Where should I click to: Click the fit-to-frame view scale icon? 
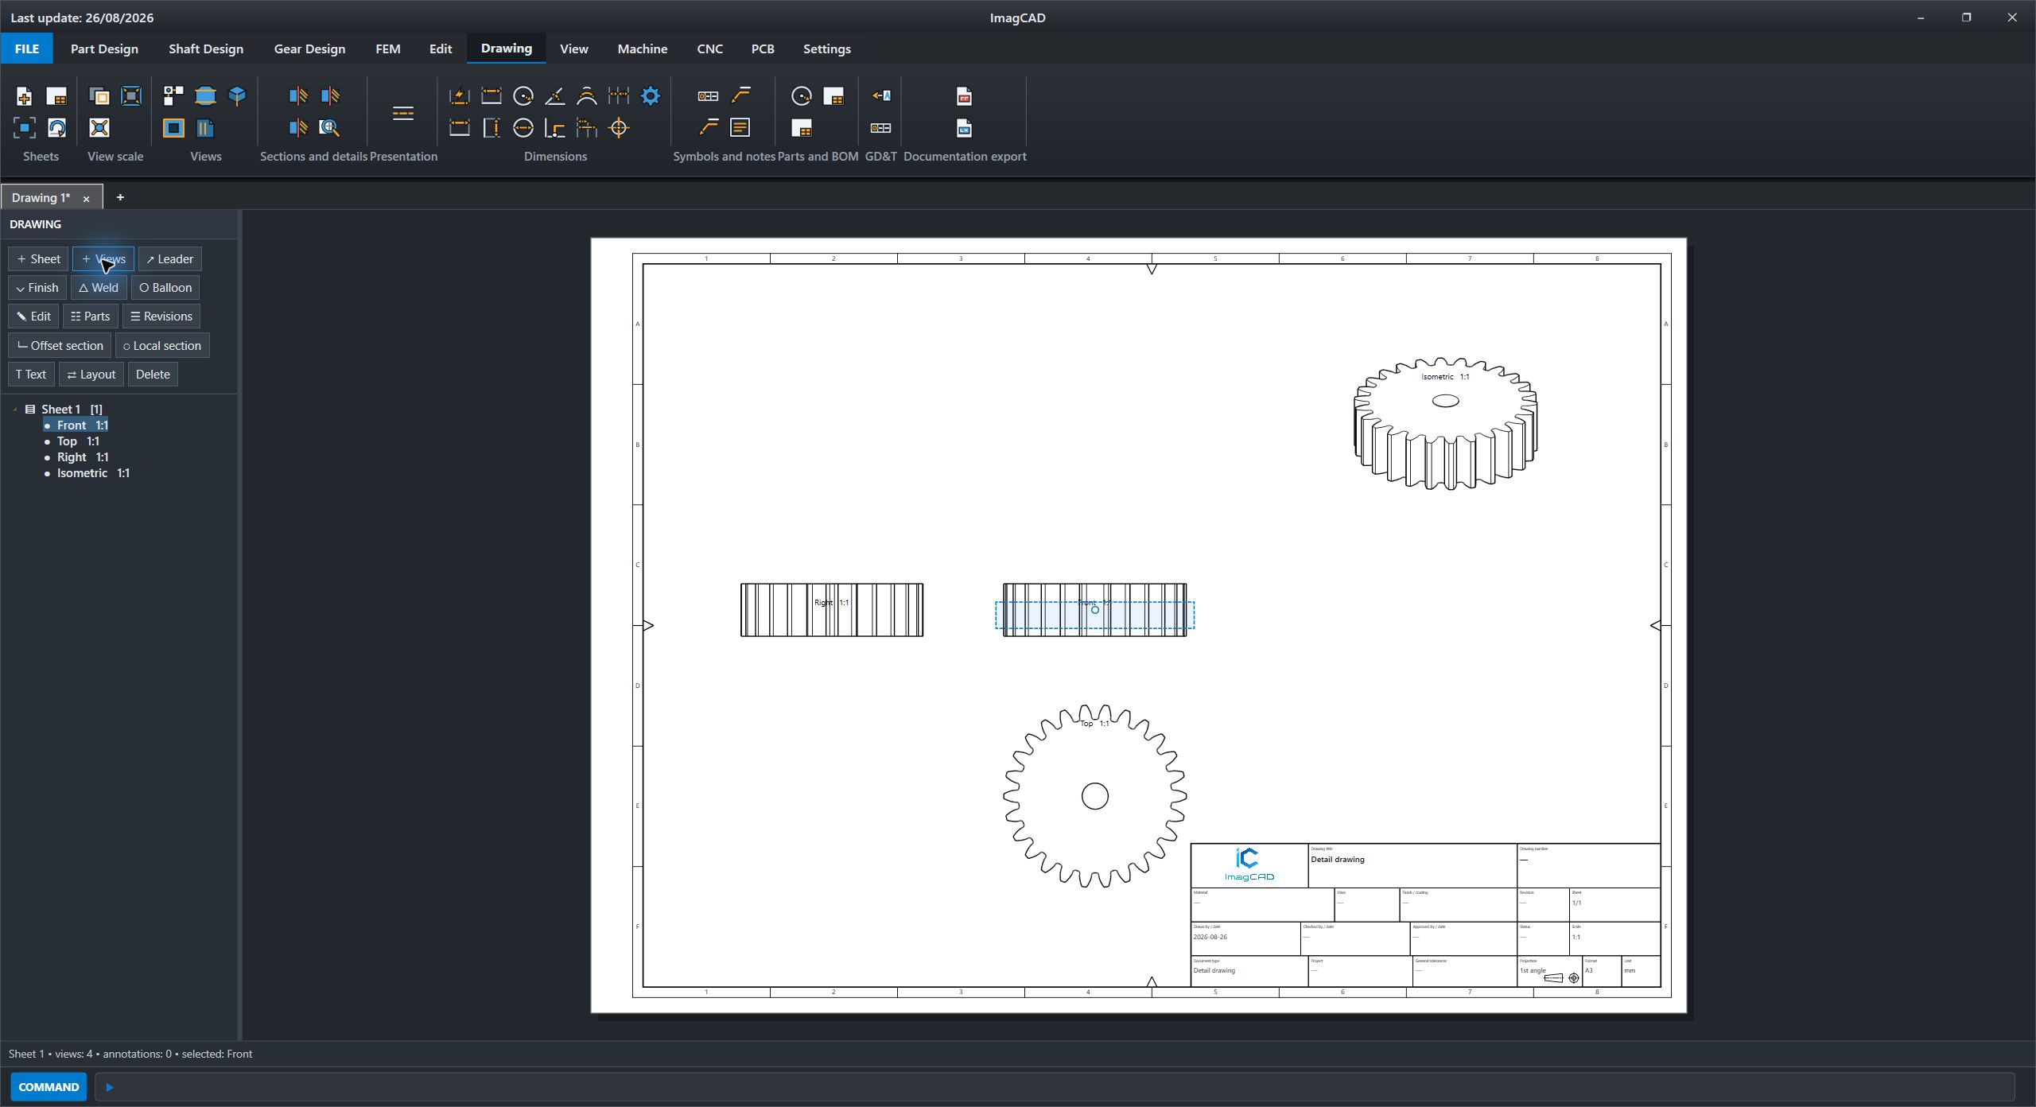131,96
